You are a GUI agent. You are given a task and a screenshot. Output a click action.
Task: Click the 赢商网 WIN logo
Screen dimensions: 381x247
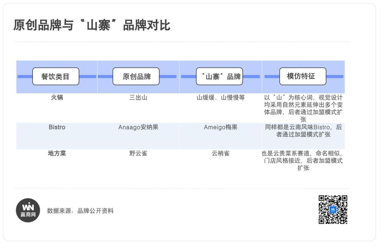coord(28,210)
